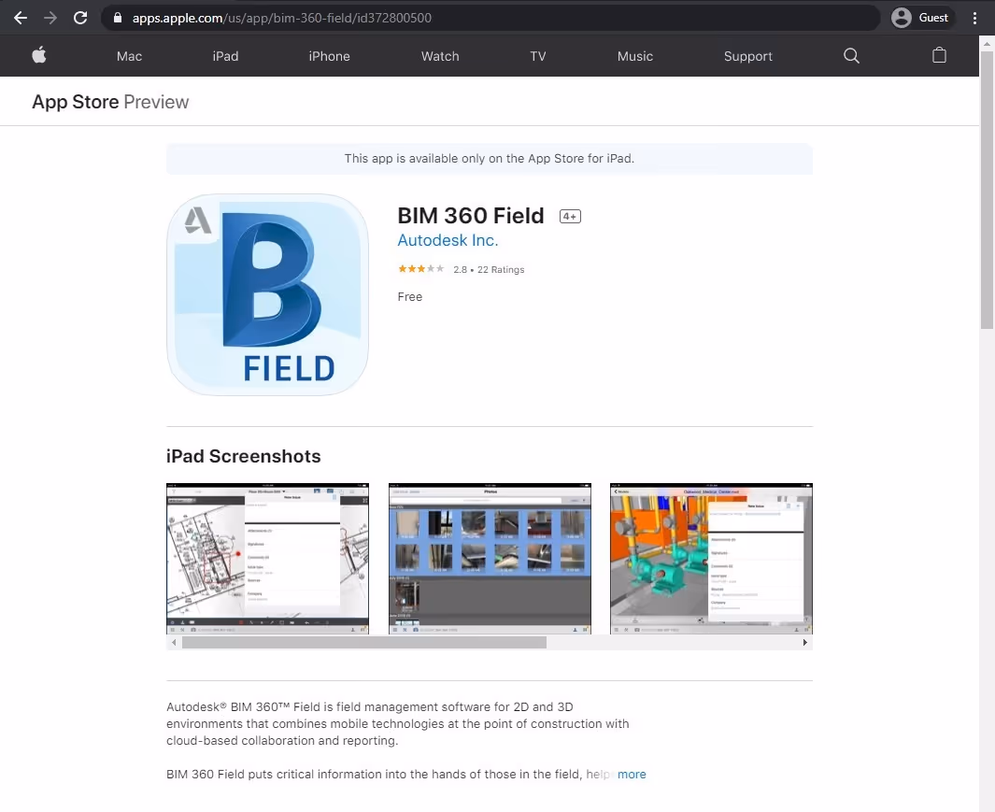Open the iPhone menu item
The height and width of the screenshot is (812, 995).
pyautogui.click(x=330, y=56)
